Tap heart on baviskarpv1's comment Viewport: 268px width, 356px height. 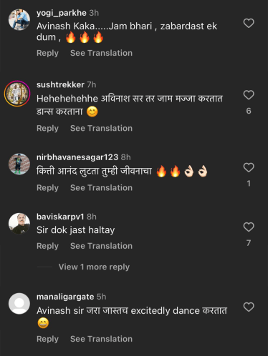point(249,227)
